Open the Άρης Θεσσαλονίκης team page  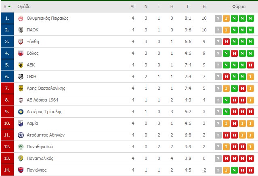click(46, 88)
